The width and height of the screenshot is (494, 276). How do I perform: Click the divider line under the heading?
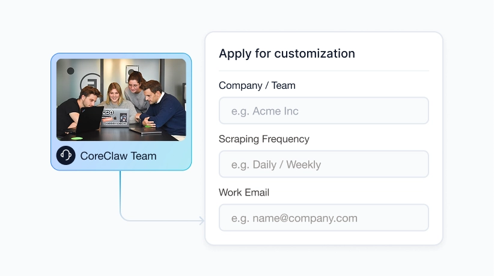(323, 71)
